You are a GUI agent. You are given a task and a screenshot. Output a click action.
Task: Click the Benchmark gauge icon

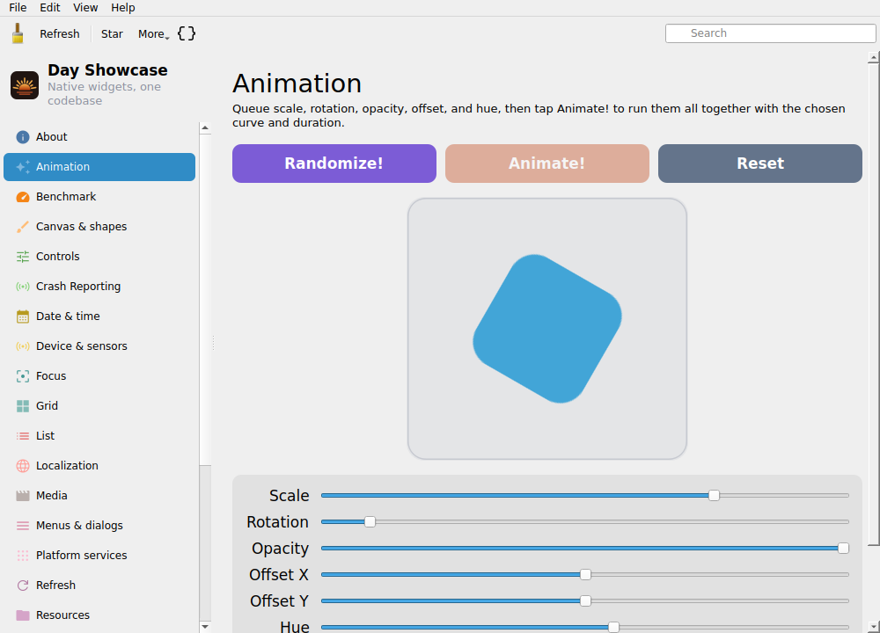click(23, 197)
